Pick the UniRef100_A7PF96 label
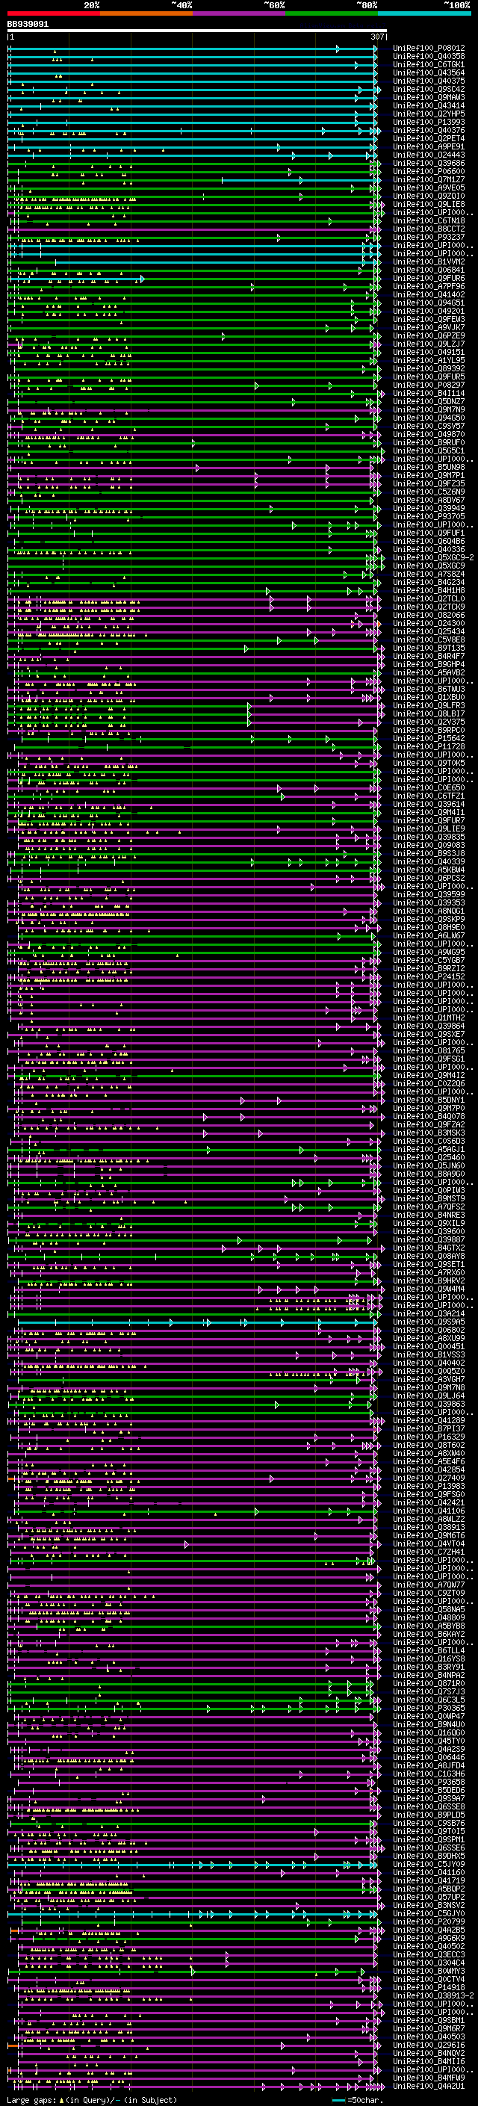Screen dimensions: 478x2106 click(429, 286)
